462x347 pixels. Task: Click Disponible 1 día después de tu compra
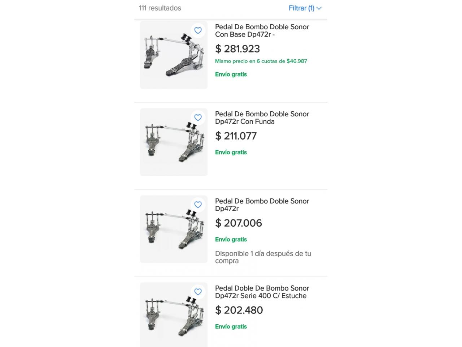coord(263,257)
